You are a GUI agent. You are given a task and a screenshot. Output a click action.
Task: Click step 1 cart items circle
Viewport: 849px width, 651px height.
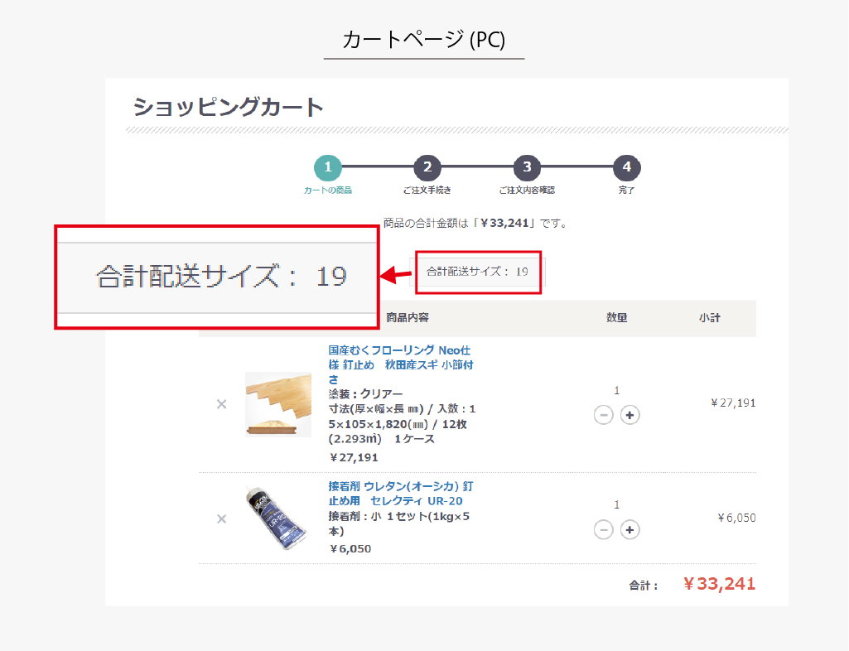pos(328,167)
